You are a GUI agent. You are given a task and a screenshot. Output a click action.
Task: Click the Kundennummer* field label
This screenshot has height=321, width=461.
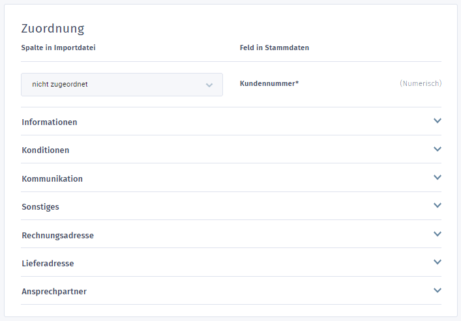pyautogui.click(x=269, y=83)
